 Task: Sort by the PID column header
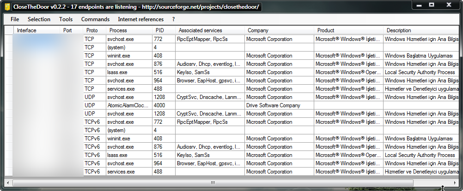pos(164,30)
